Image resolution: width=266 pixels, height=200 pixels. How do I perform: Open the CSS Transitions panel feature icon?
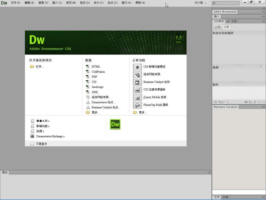(x=137, y=90)
